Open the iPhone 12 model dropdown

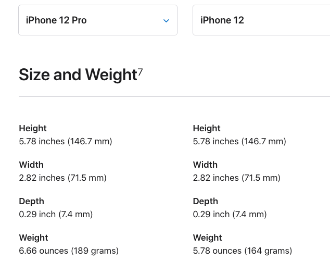tap(261, 20)
